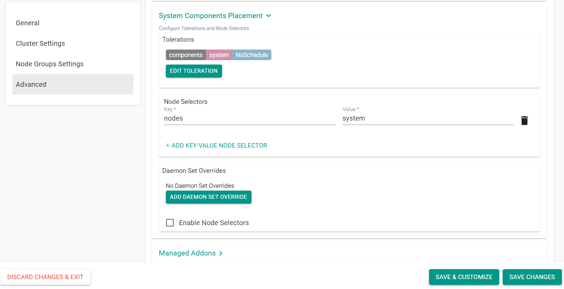564x289 pixels.
Task: Focus the node selector Key field
Action: pos(250,119)
